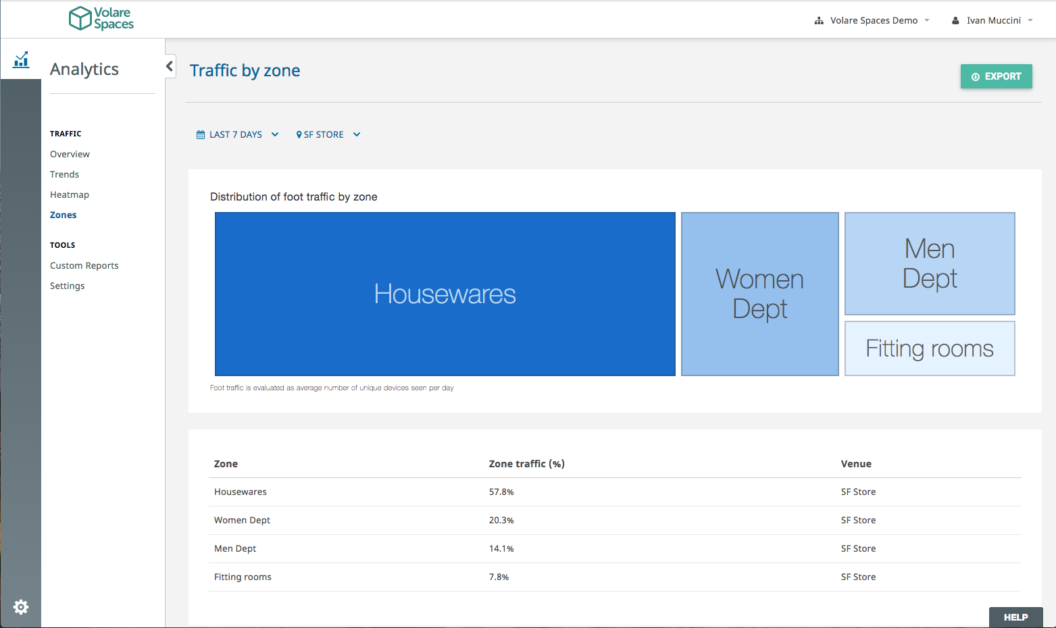Click the Traffic by zone page title

(245, 71)
